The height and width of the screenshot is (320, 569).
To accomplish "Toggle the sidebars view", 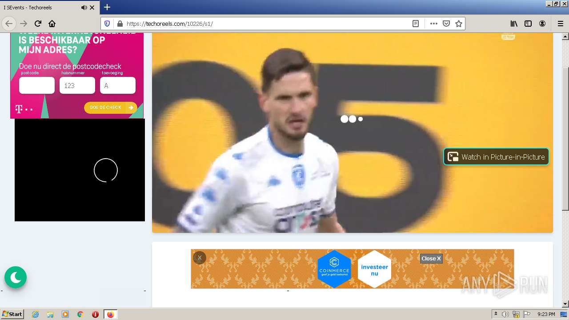I will pyautogui.click(x=528, y=24).
